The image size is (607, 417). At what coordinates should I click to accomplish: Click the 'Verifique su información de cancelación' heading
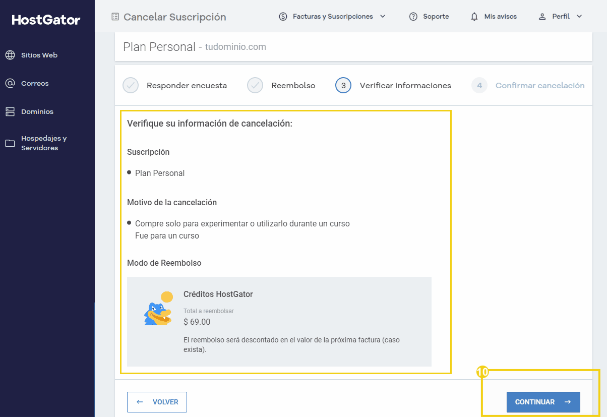click(210, 124)
